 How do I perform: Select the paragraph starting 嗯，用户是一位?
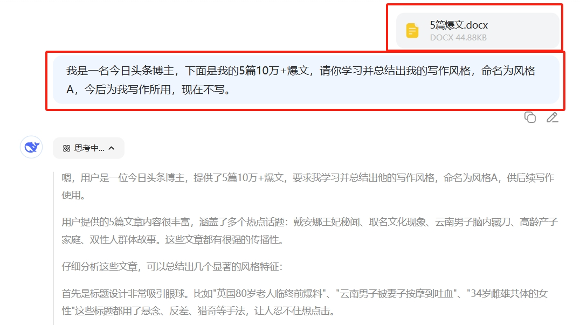point(308,186)
